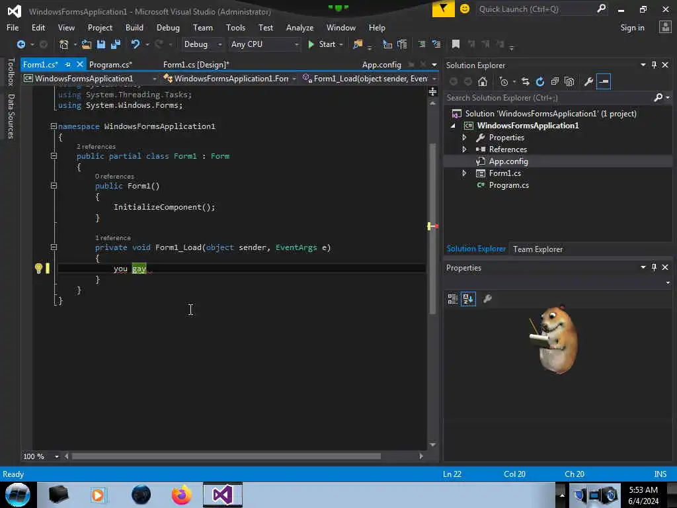Screen dimensions: 677x508
Task: Switch to the Form1.cs [Design]* tab
Action: 196,65
